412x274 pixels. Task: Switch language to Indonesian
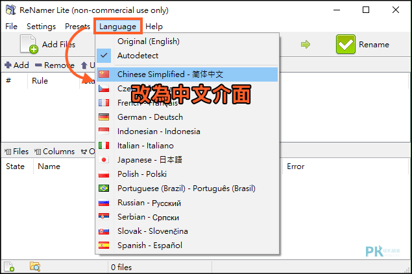click(x=187, y=131)
